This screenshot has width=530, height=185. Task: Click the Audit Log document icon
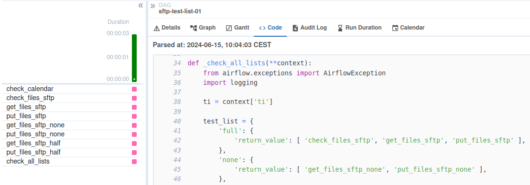coord(295,28)
